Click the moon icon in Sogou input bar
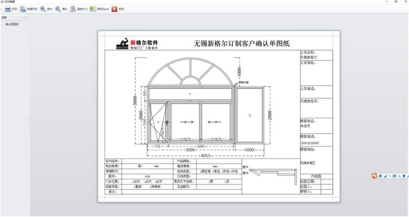This screenshot has height=217, width=409. (385, 176)
